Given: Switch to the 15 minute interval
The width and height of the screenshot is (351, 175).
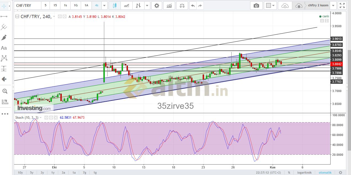Looking at the screenshot, I should pyautogui.click(x=55, y=5).
